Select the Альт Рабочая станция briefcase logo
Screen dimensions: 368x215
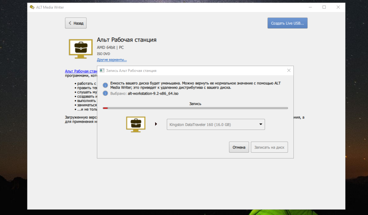click(x=81, y=48)
